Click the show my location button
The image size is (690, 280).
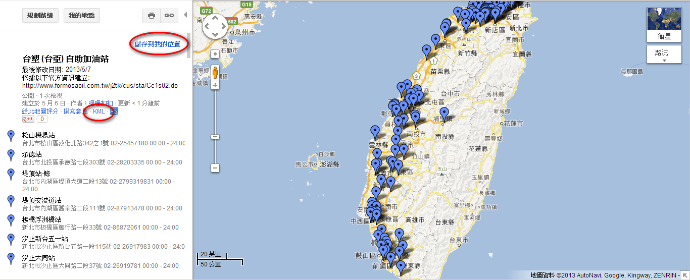point(215,53)
